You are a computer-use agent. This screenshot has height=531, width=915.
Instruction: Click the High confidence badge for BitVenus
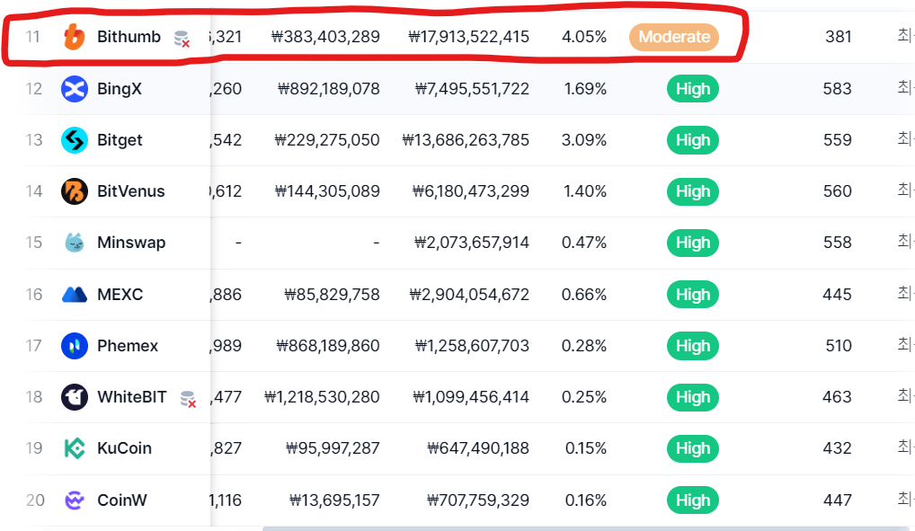pyautogui.click(x=693, y=191)
